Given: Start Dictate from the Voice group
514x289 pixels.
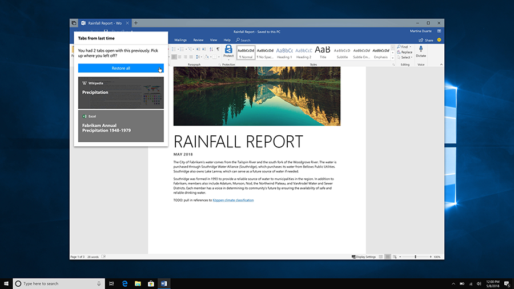Looking at the screenshot, I should point(421,51).
